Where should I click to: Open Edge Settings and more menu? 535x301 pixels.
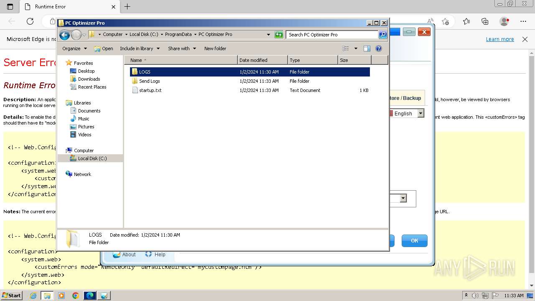523,21
